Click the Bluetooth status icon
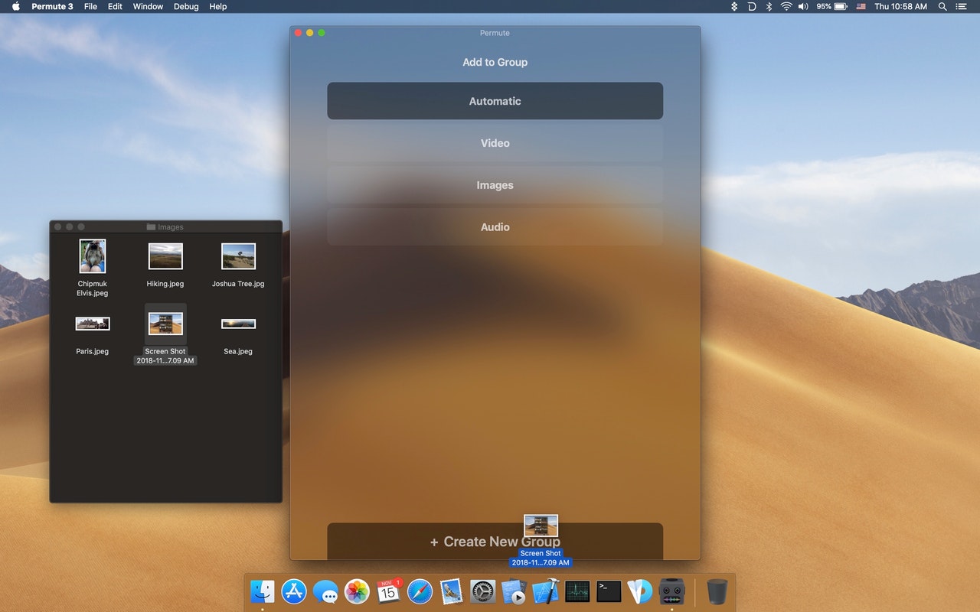The width and height of the screenshot is (980, 612). click(x=768, y=6)
